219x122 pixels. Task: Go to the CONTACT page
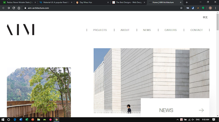tap(196, 30)
